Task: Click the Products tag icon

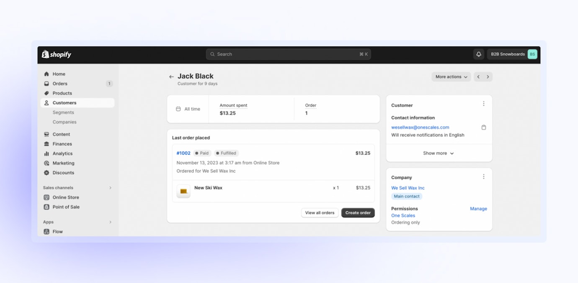Action: click(x=46, y=93)
